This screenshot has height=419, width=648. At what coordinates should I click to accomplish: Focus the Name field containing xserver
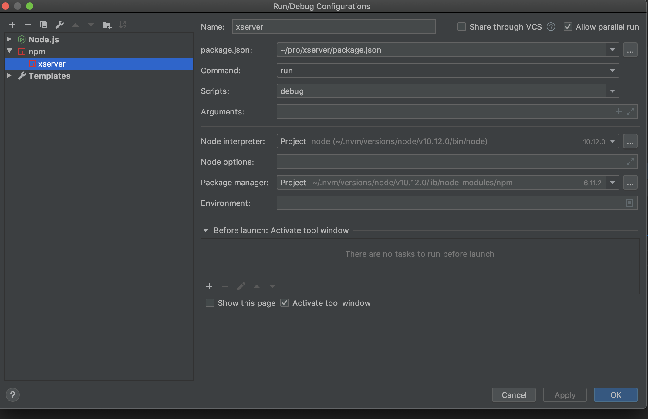pyautogui.click(x=334, y=27)
